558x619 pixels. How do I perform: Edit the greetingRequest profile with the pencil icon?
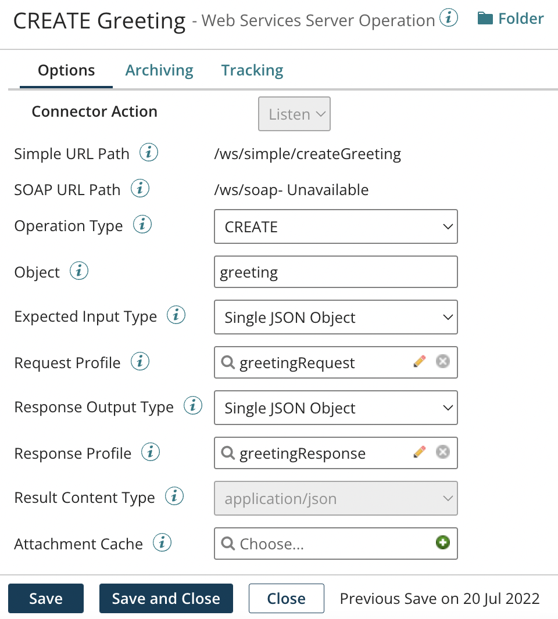(419, 361)
